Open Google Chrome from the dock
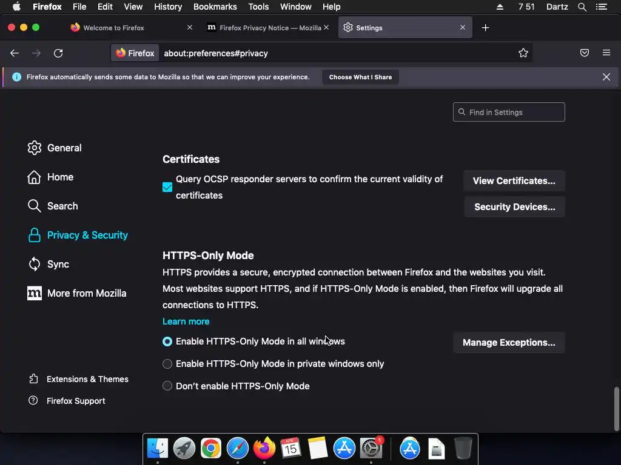Screen dimensions: 621x465 pyautogui.click(x=210, y=449)
